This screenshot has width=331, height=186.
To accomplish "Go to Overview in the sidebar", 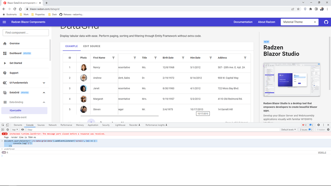I will [x=25, y=43].
